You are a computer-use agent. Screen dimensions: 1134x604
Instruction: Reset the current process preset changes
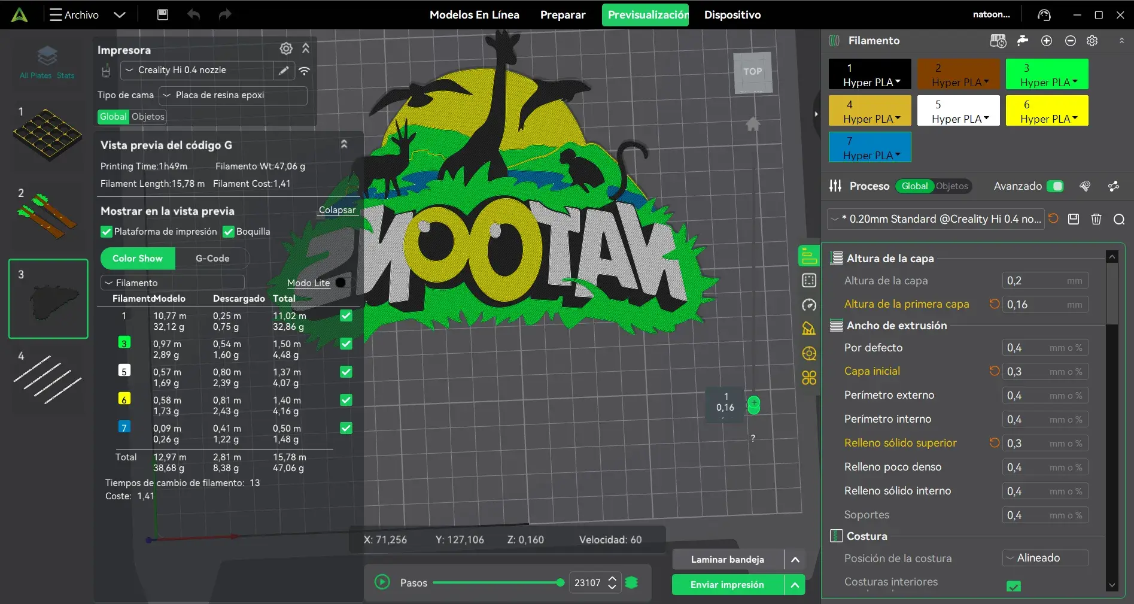point(1054,218)
